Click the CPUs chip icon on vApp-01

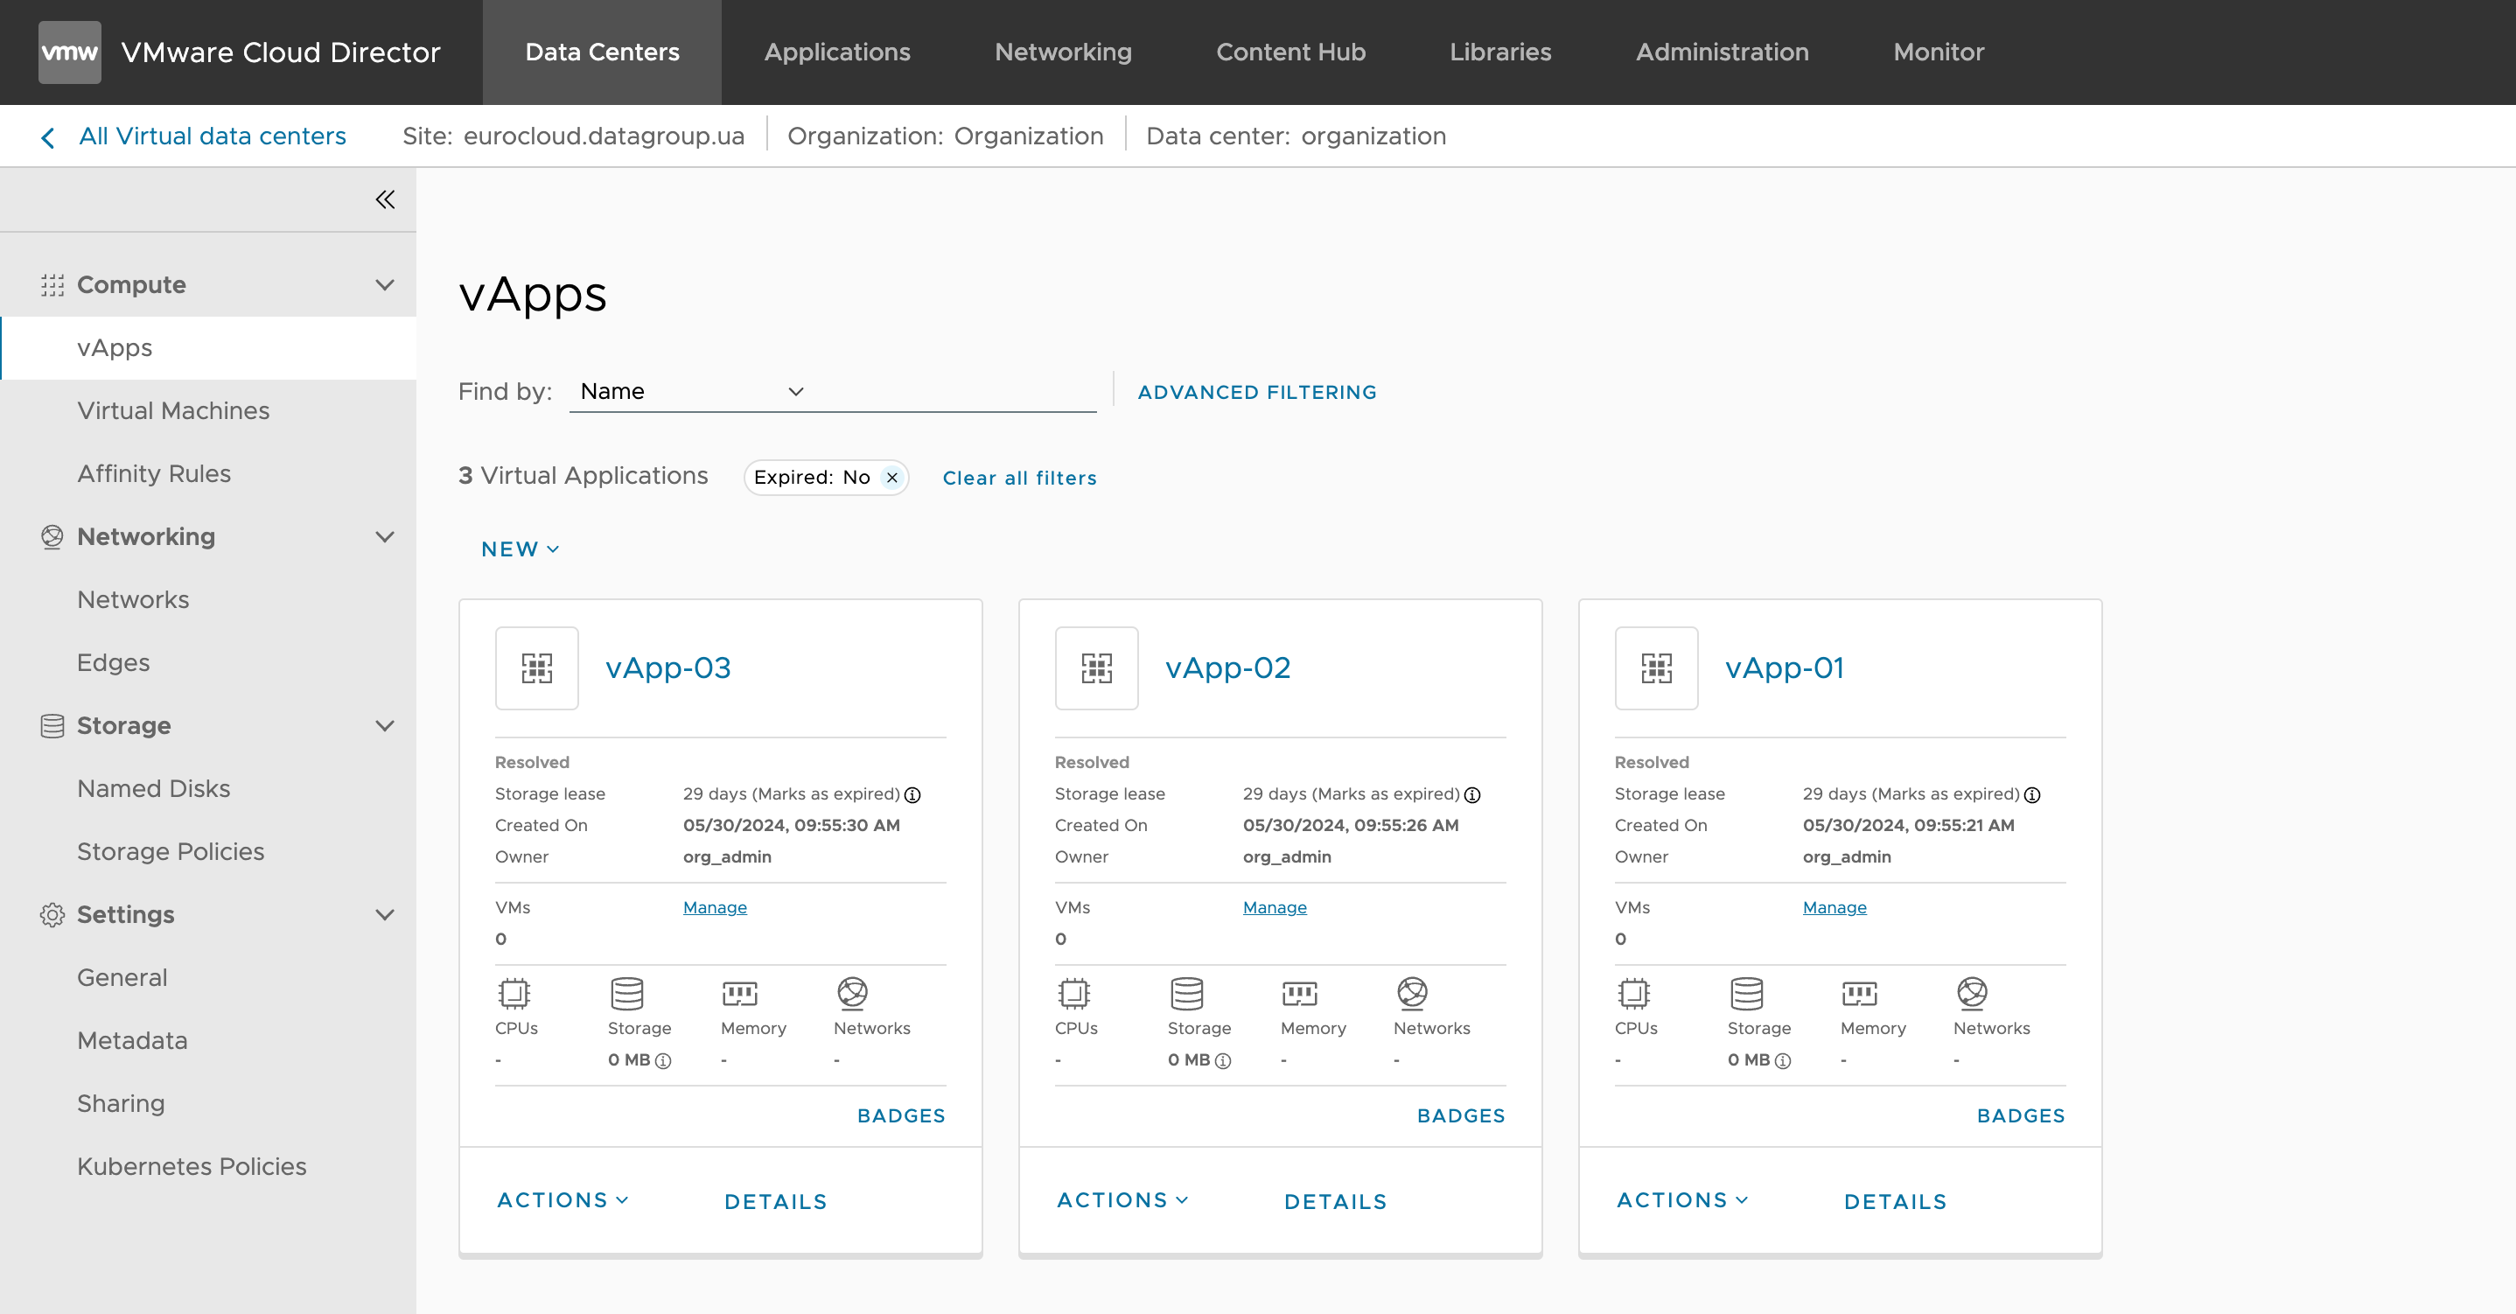click(x=1633, y=994)
